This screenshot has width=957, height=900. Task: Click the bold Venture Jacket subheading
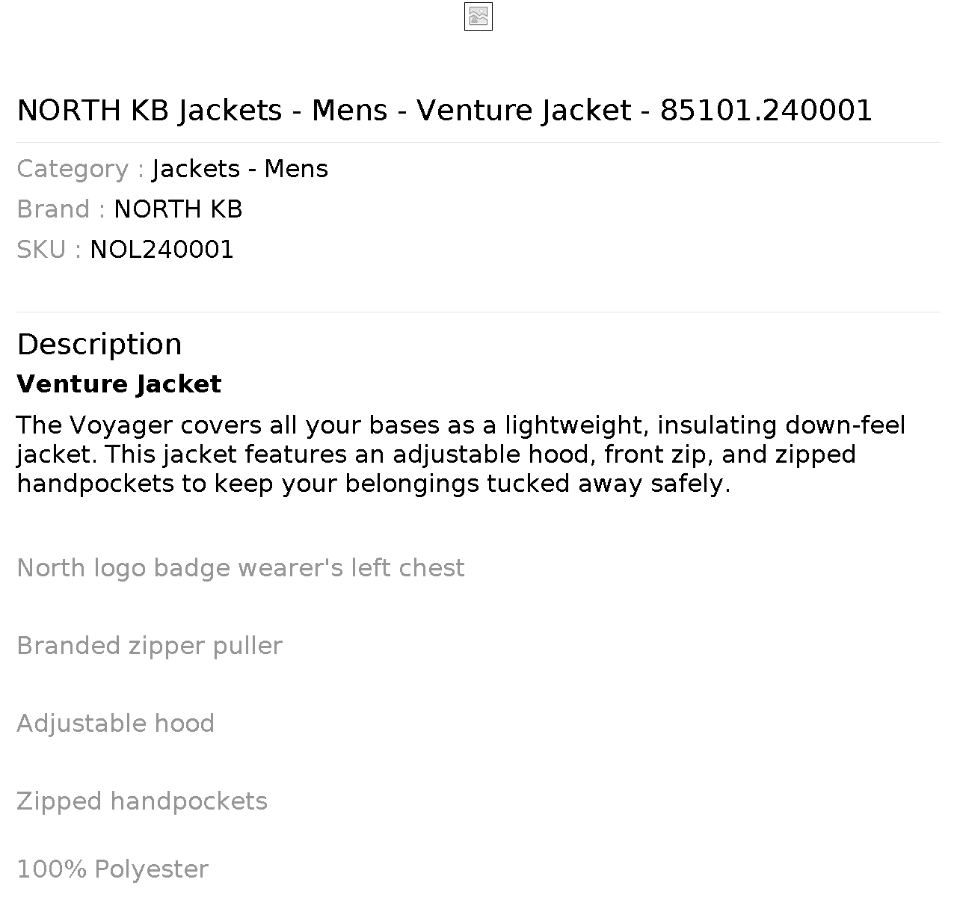pos(119,384)
